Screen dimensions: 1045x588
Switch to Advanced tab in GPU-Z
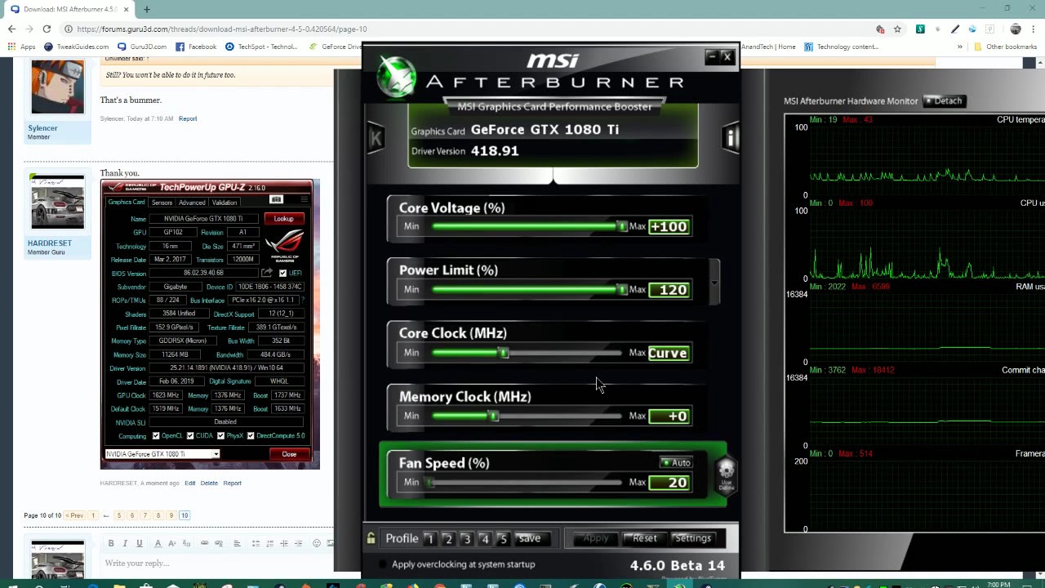[x=192, y=203]
